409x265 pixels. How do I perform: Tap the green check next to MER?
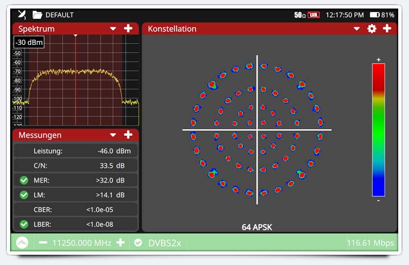click(x=24, y=180)
